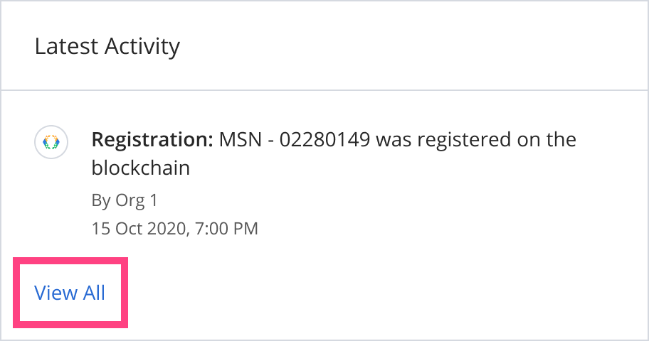Click the Org 1 circular logo icon

click(51, 142)
